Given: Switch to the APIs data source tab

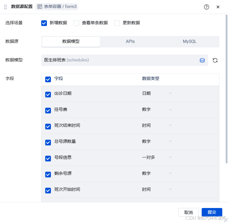Looking at the screenshot, I should (x=130, y=42).
